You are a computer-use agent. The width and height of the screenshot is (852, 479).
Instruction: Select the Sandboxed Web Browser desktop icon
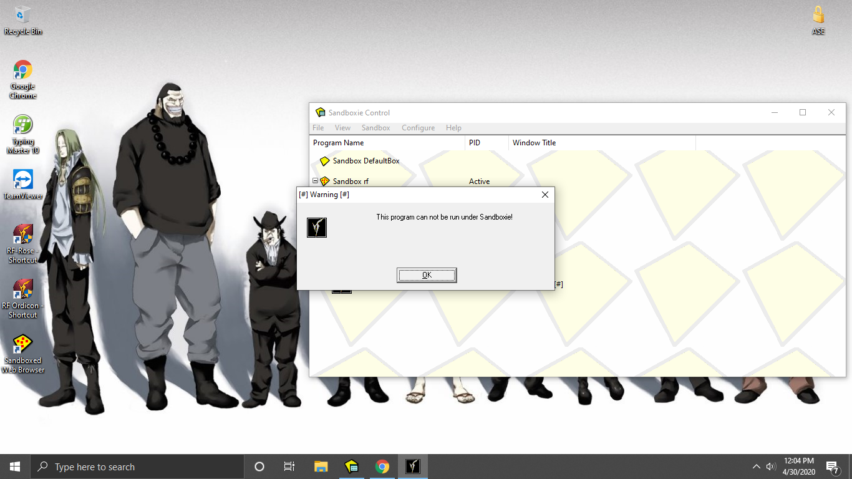[x=23, y=354]
